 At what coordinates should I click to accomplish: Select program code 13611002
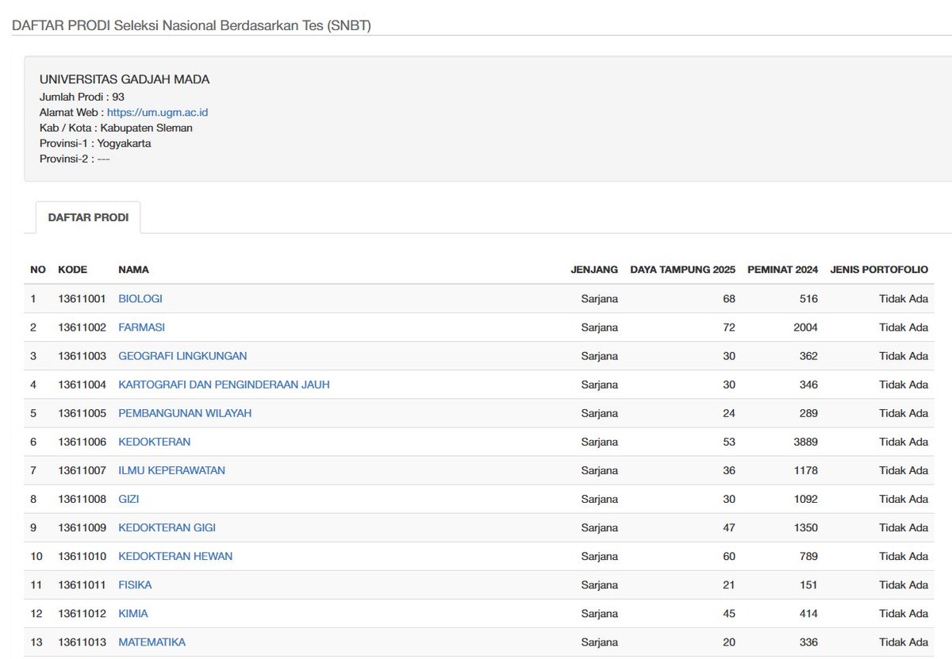click(82, 328)
